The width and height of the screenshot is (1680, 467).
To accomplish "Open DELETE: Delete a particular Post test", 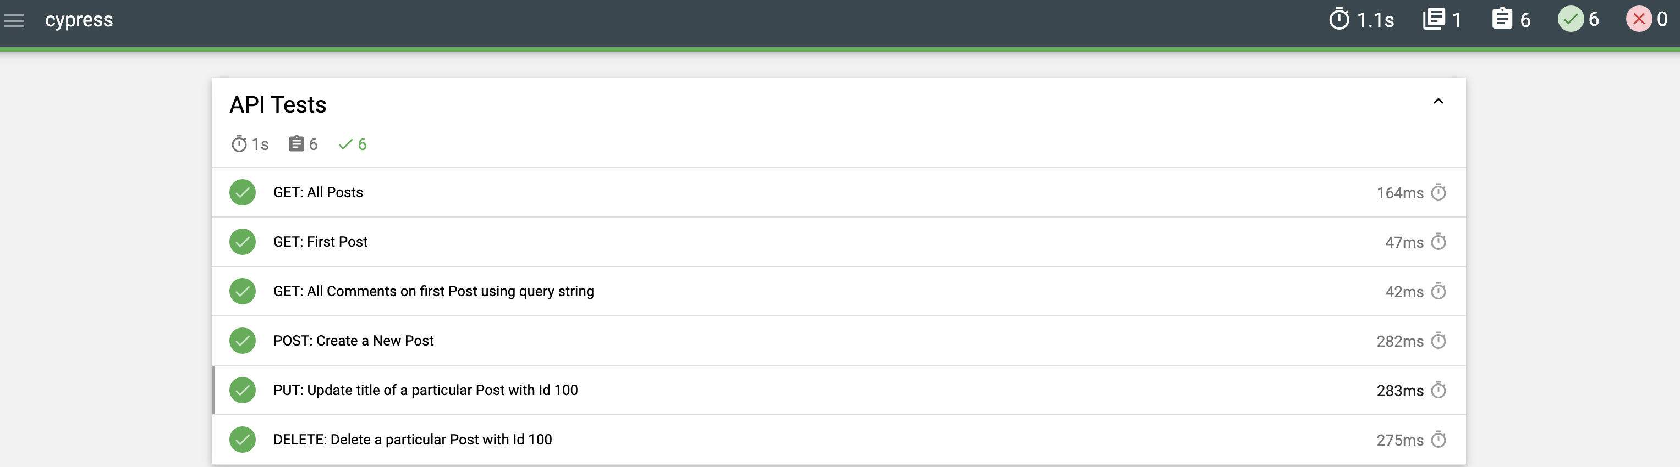I will 412,440.
